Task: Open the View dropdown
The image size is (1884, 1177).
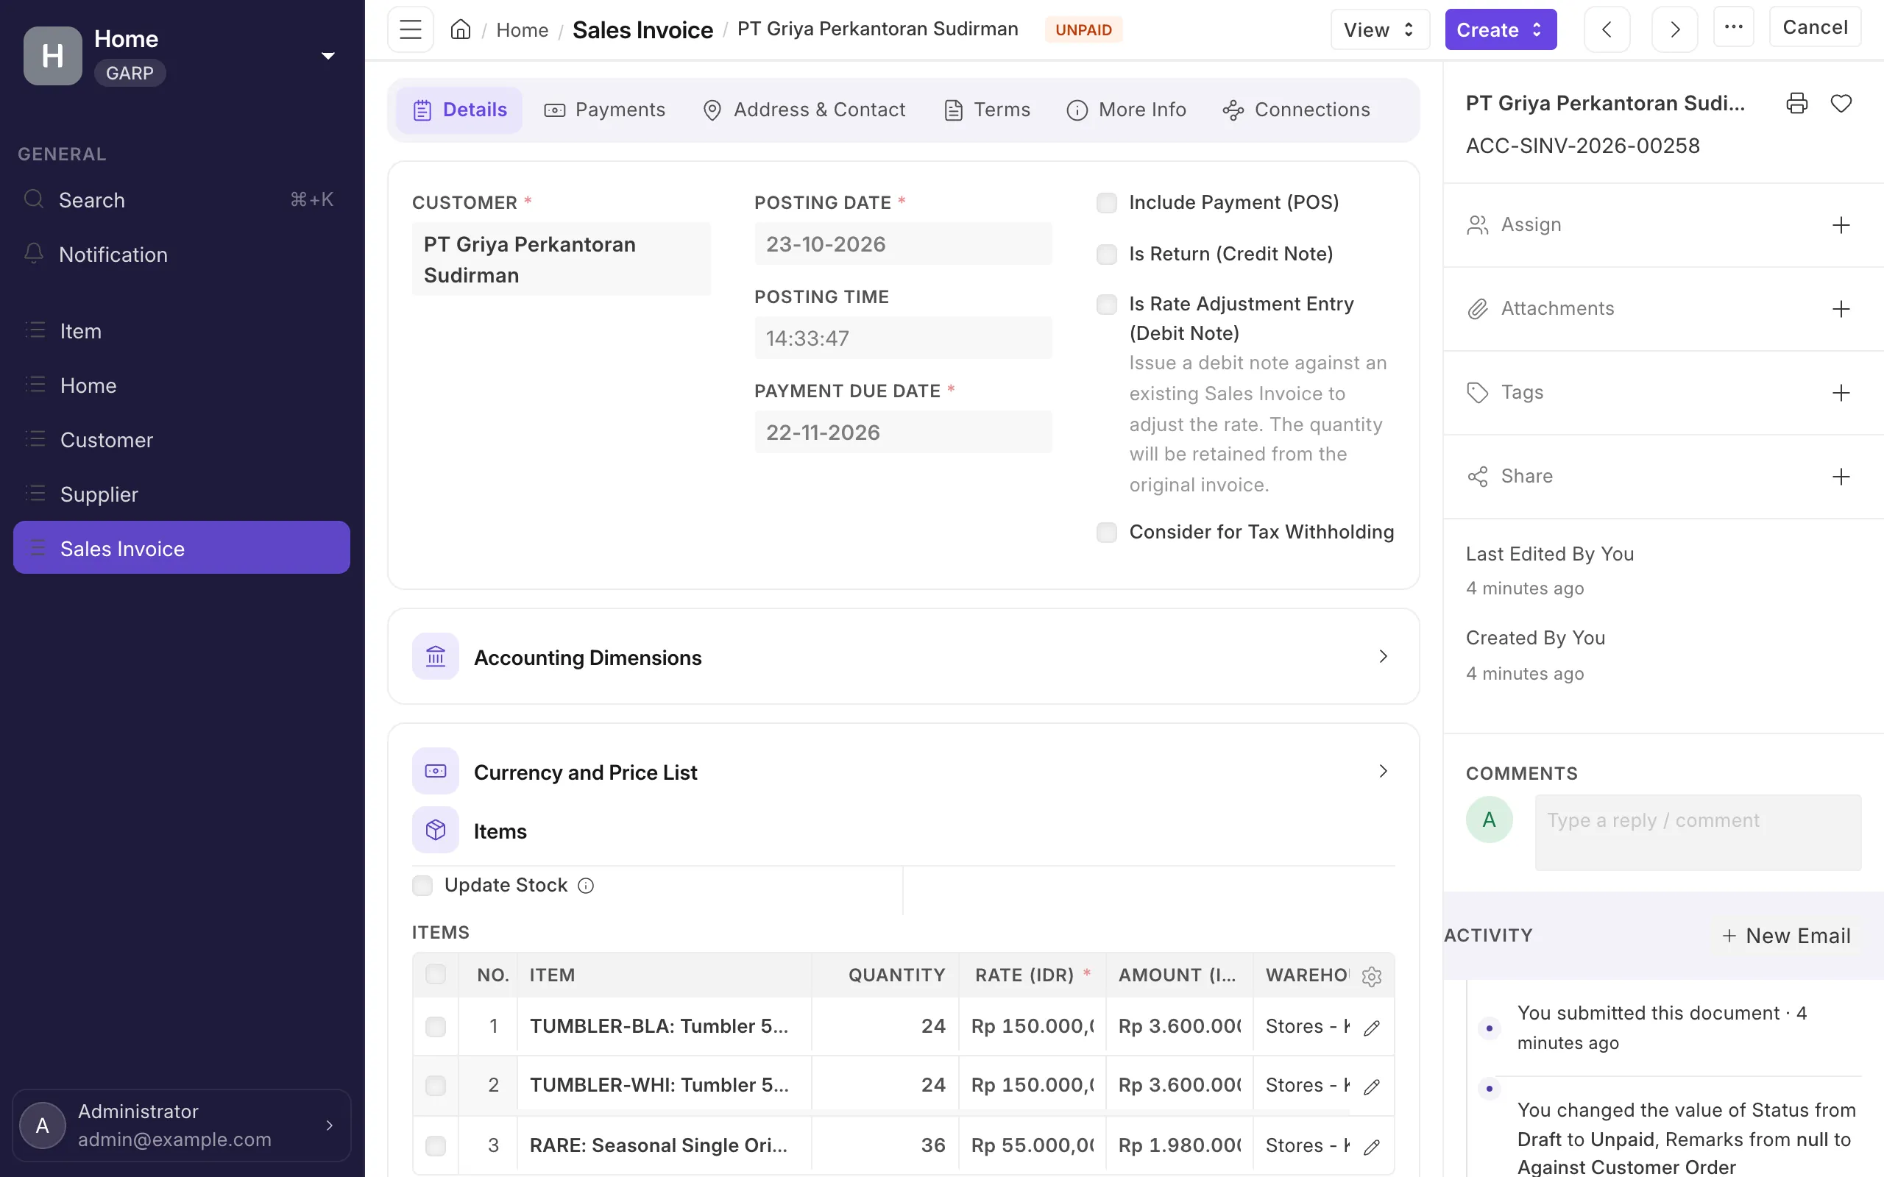Action: [1380, 29]
